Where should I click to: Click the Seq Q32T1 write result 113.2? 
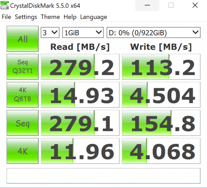[161, 67]
